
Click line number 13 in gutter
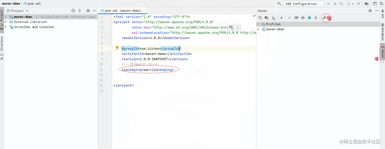pos(101,80)
